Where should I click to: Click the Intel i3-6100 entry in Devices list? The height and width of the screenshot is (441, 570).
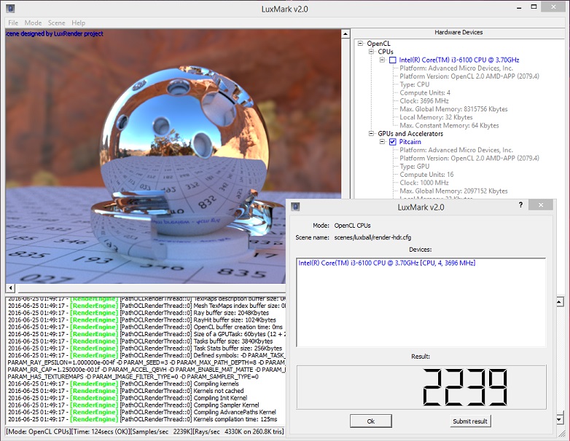coord(387,263)
